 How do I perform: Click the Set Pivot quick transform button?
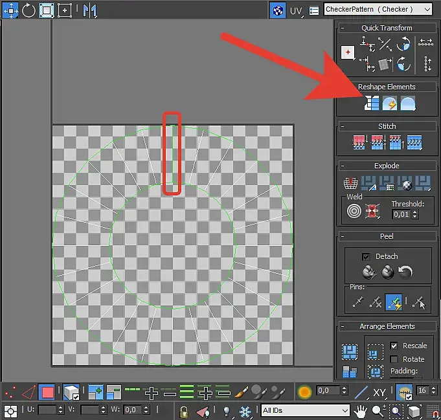click(x=348, y=52)
